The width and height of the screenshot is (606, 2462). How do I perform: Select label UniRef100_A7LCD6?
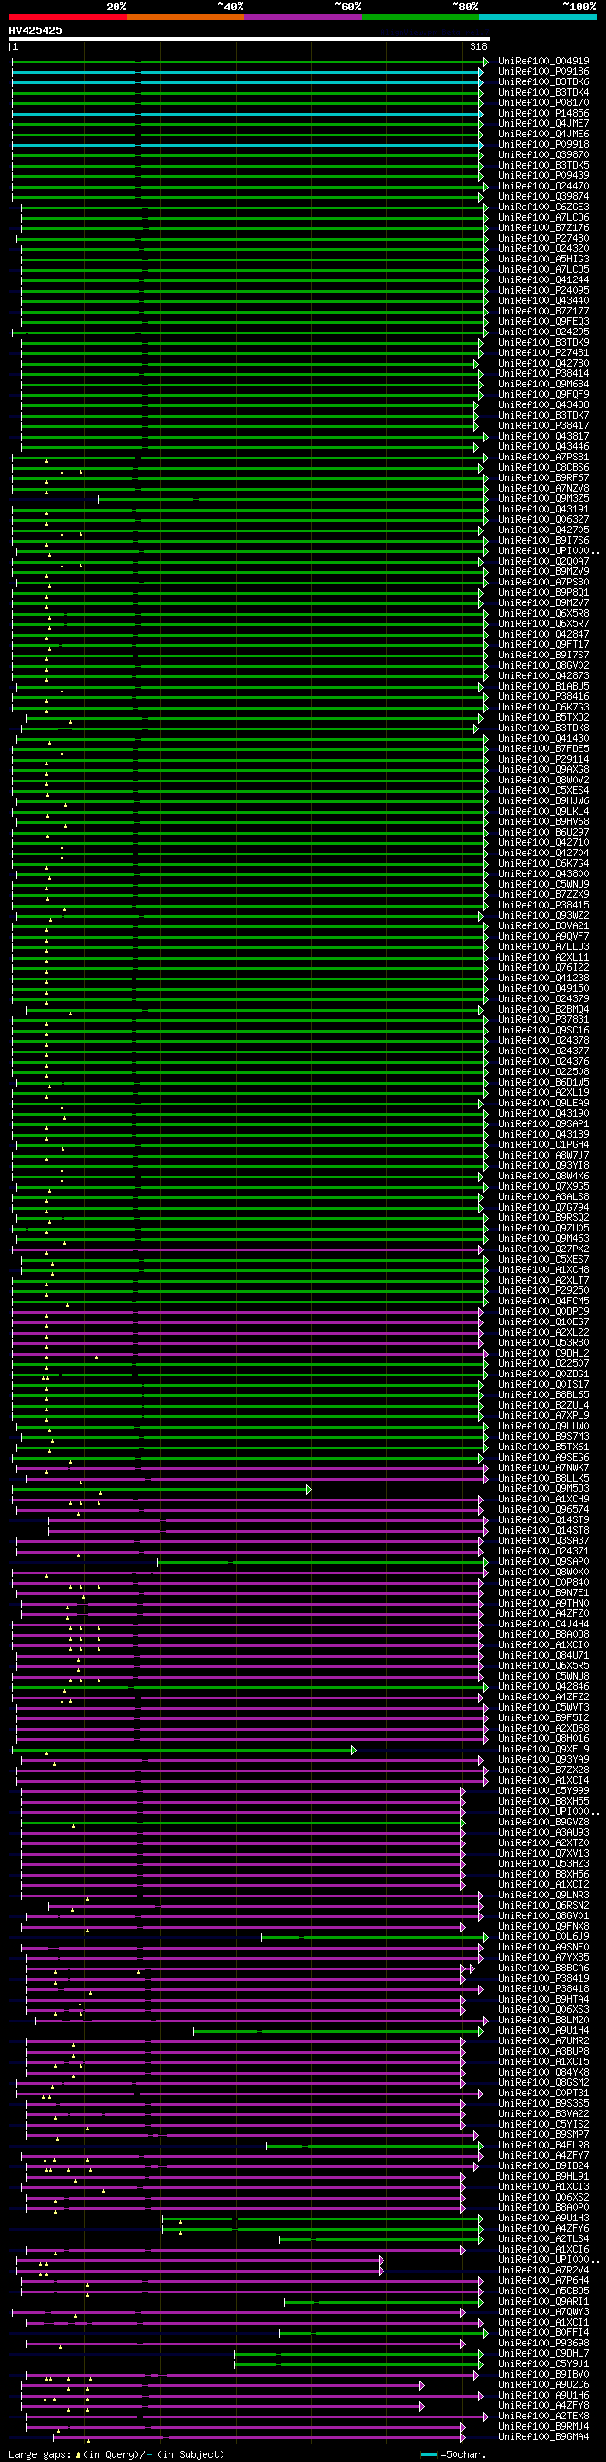[543, 218]
